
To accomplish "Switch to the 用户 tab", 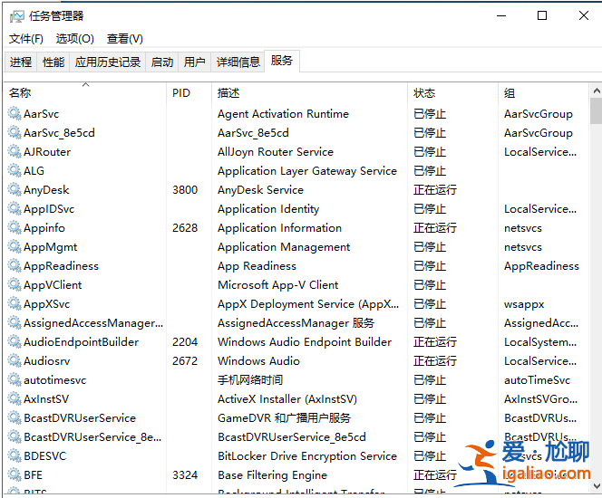I will (194, 62).
